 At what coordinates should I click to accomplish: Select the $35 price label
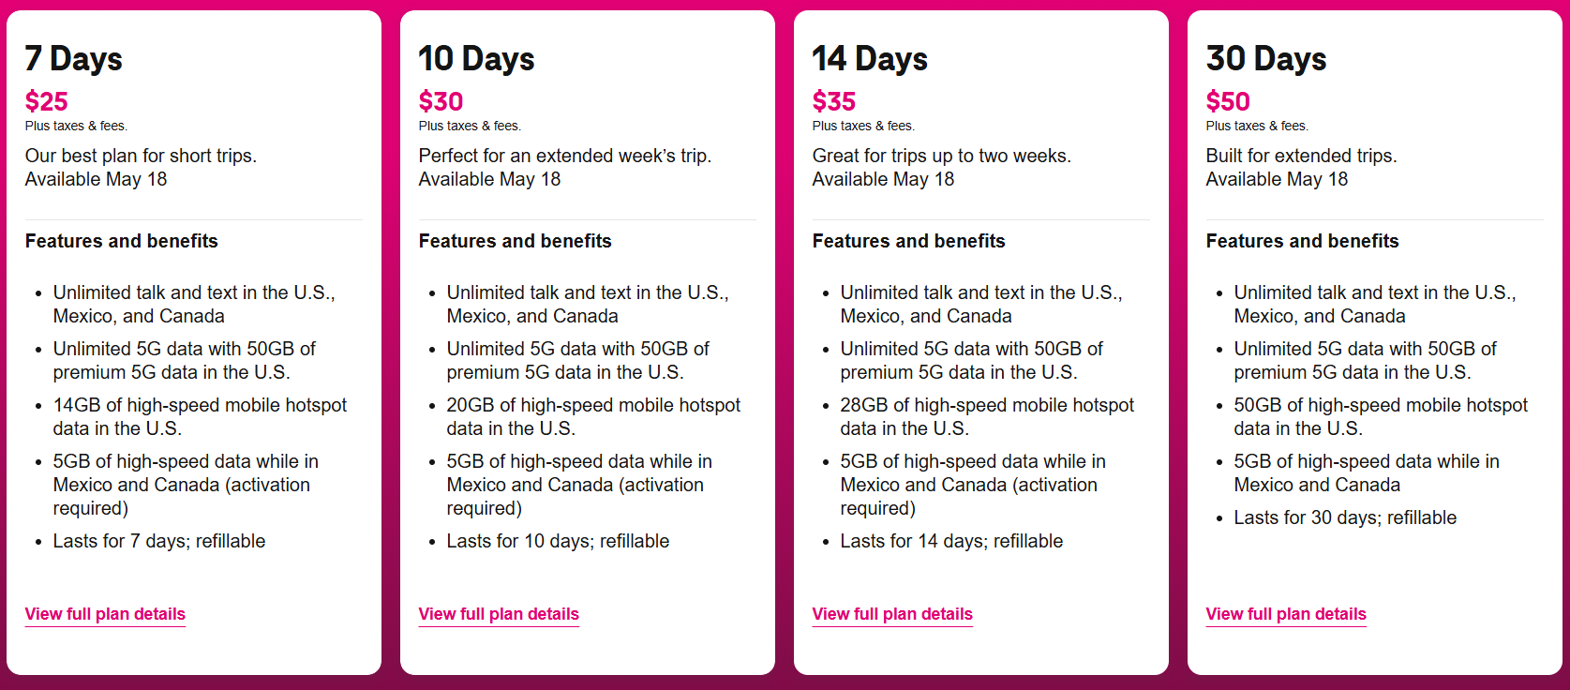click(834, 101)
